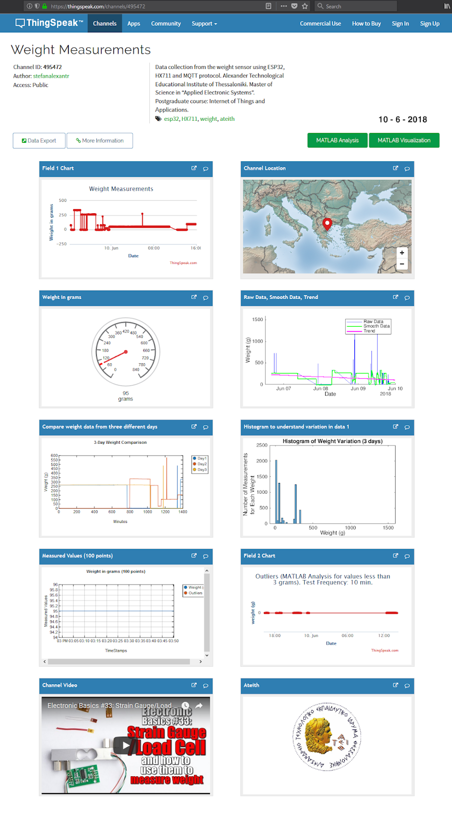
Task: Open Field 2 Chart external link icon
Action: (396, 555)
